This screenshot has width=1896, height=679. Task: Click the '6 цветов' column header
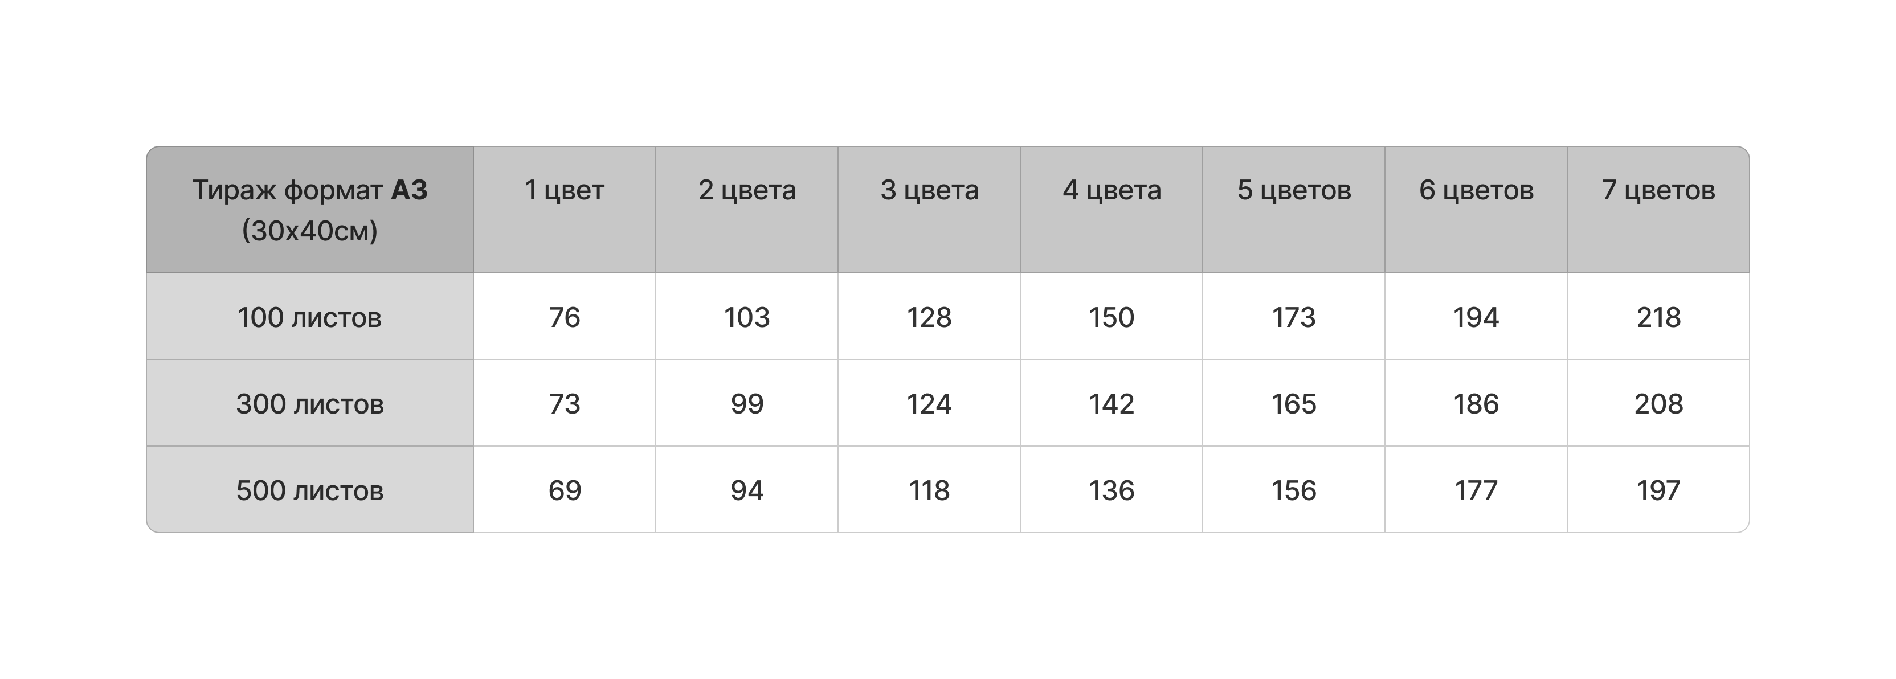pyautogui.click(x=1476, y=190)
